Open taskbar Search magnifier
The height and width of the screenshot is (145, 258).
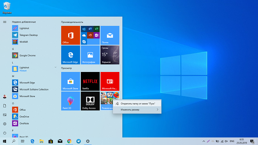[x=14, y=141]
